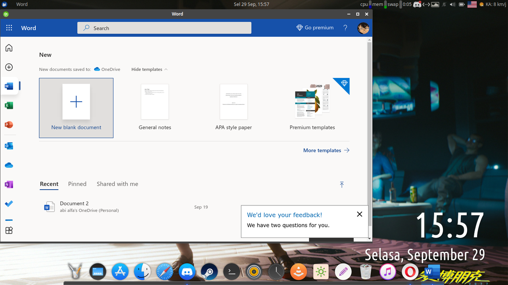Open OneNote from the sidebar
The height and width of the screenshot is (285, 508).
pyautogui.click(x=9, y=184)
